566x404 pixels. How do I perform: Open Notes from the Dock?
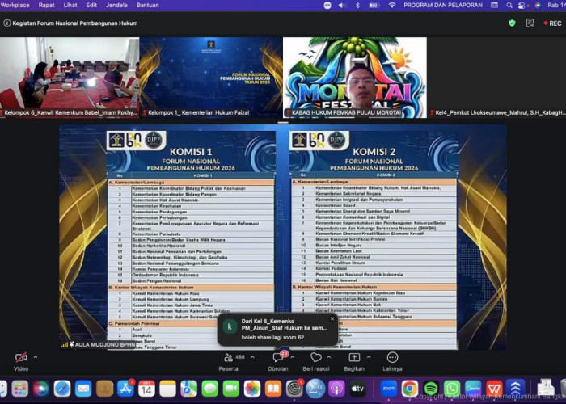[168, 389]
